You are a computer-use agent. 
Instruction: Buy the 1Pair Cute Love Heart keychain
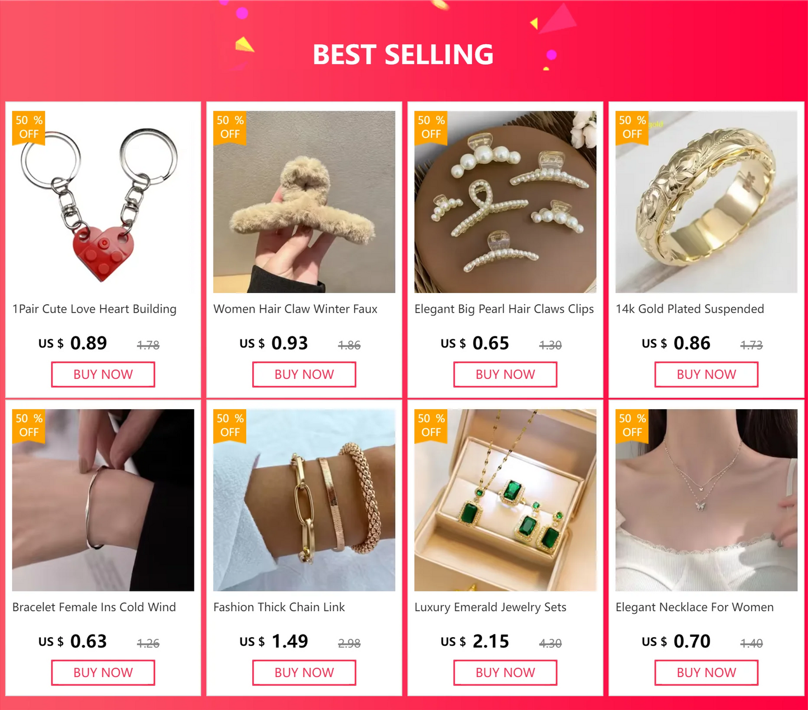(103, 375)
